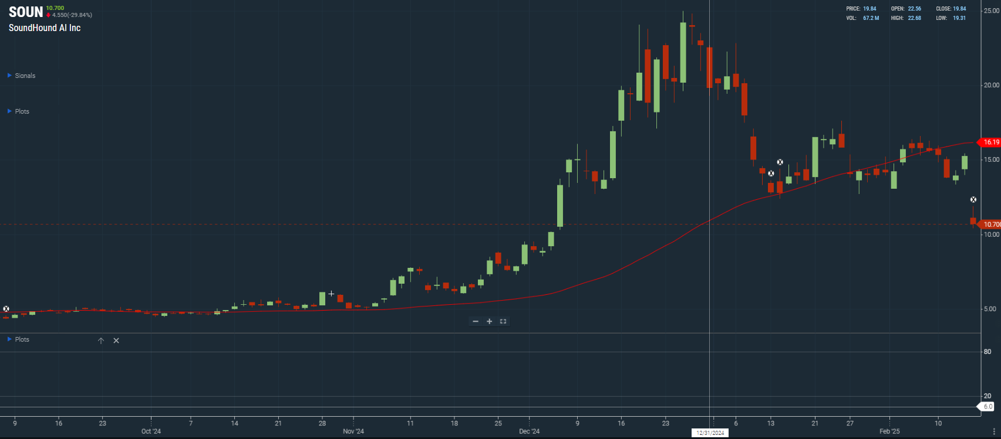Viewport: 1001px width, 439px height.
Task: Click the 6.0 value tag in lower panel
Action: (x=986, y=407)
